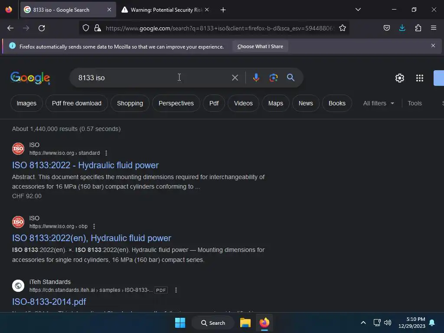Click Choose What I Share button

point(260,46)
